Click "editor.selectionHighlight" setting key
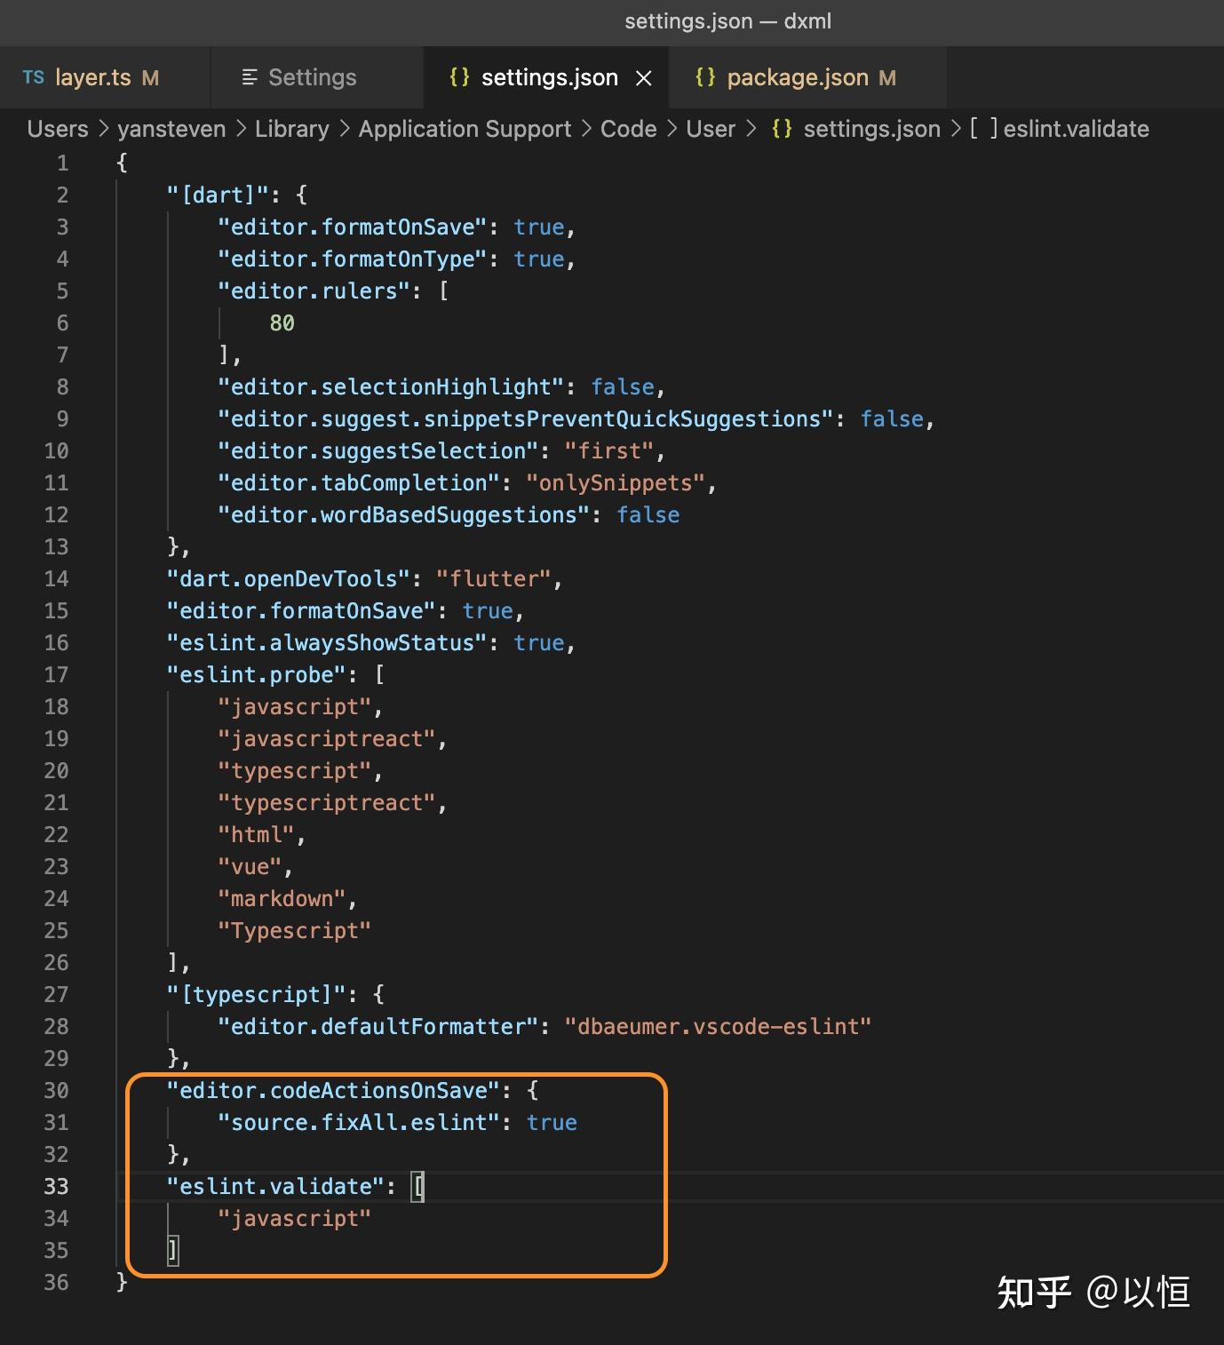The image size is (1224, 1345). (392, 386)
